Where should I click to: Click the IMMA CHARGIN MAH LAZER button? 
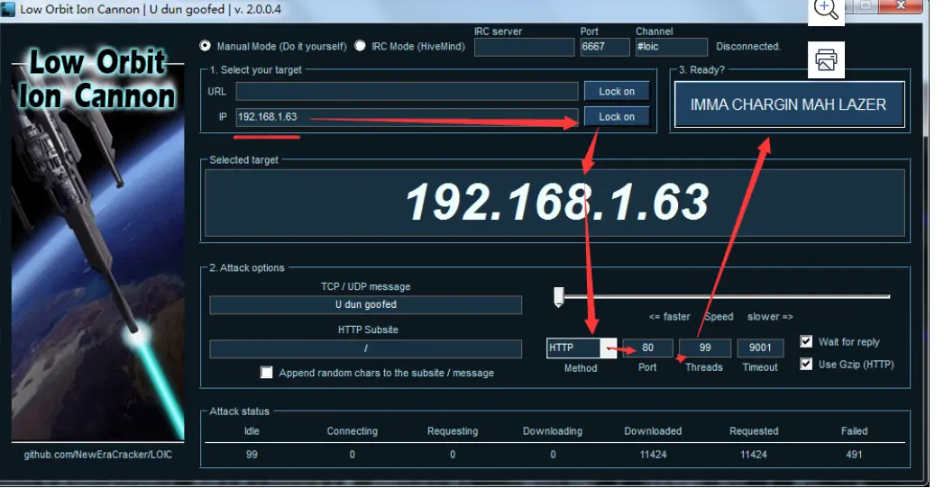pyautogui.click(x=789, y=104)
